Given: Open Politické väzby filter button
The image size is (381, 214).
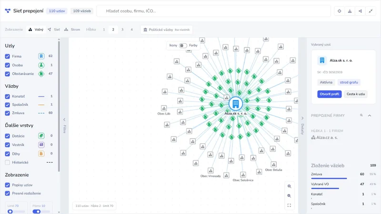Looking at the screenshot, I should click(166, 29).
